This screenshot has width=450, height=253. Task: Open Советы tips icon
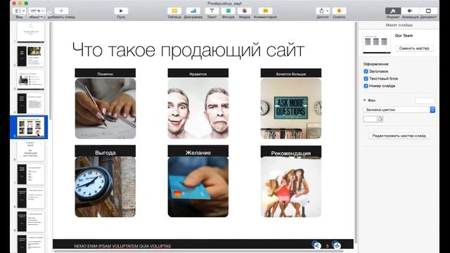click(x=339, y=11)
